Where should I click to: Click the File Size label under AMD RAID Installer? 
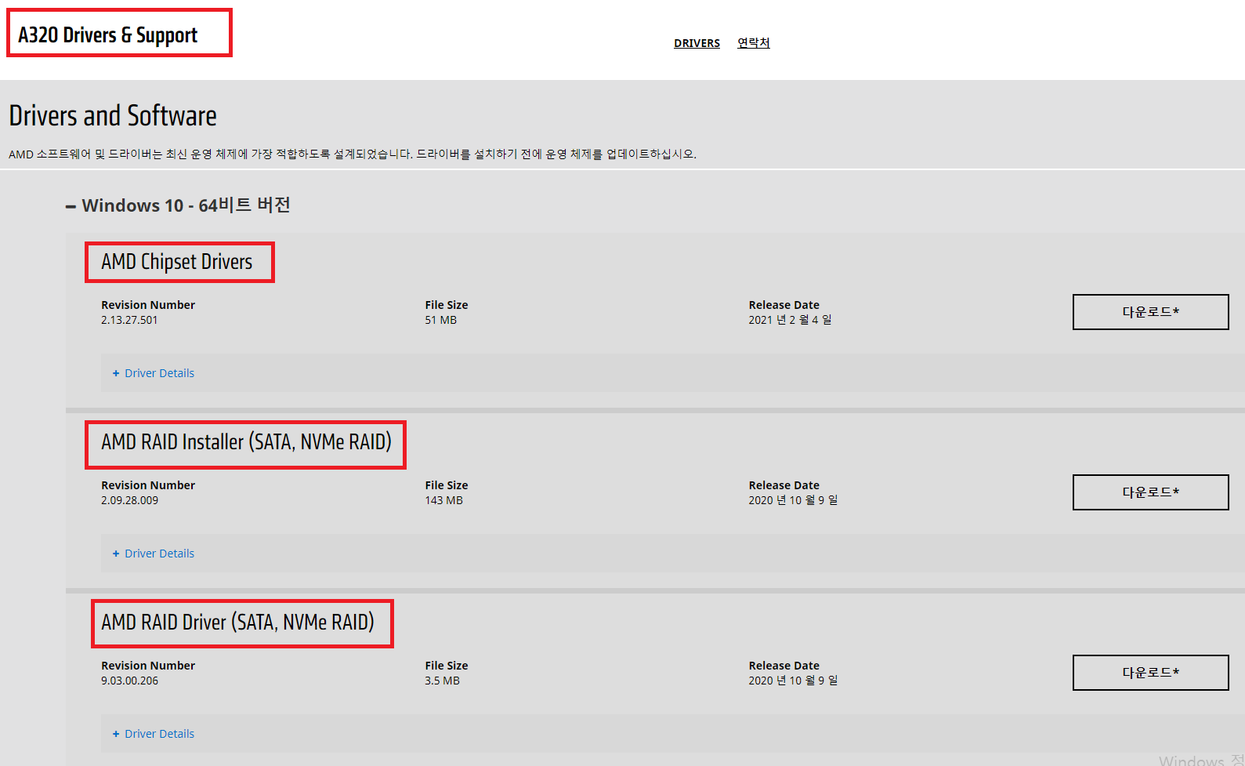pyautogui.click(x=447, y=485)
